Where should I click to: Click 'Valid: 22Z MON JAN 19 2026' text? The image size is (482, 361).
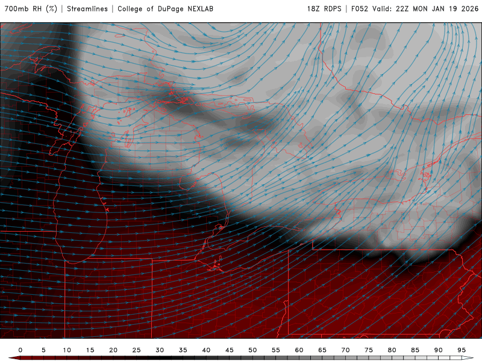pos(425,8)
